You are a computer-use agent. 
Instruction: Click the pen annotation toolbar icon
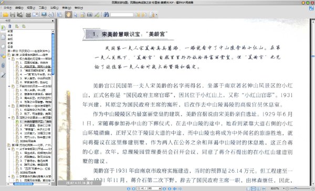pyautogui.click(x=97, y=15)
